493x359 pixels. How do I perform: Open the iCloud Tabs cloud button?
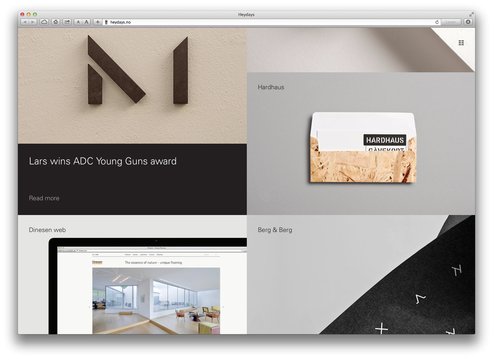point(44,22)
